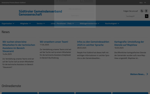Expand the Nachhaltigkeit menu
This screenshot has width=150, height=94.
(x=112, y=24)
